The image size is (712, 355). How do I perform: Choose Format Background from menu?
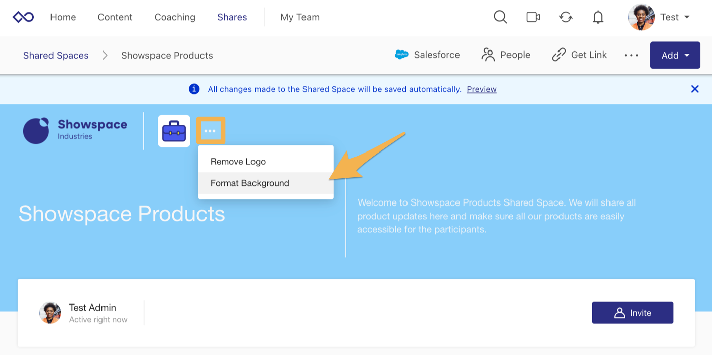(266, 183)
